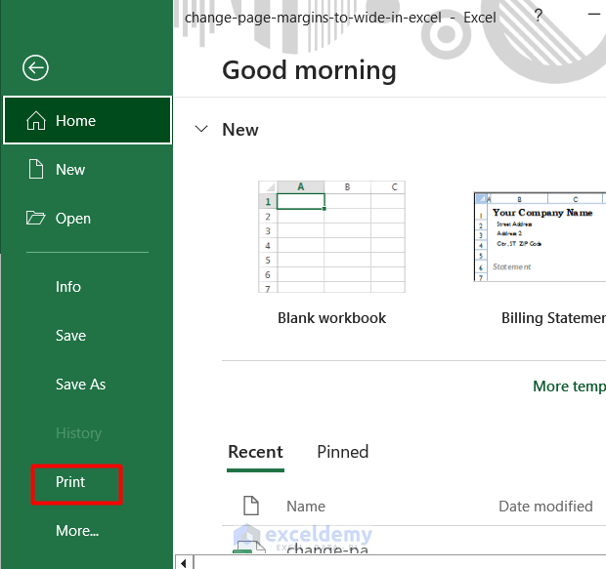Open the Billing Statement template thumbnail
The image size is (606, 569).
tap(540, 236)
